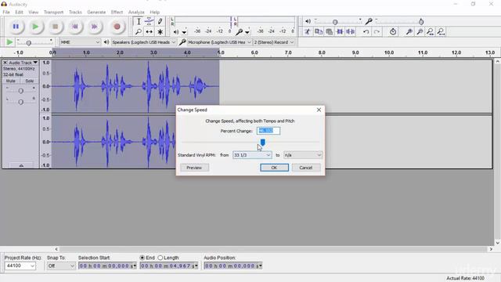
Task: Open the View menu
Action: click(33, 13)
